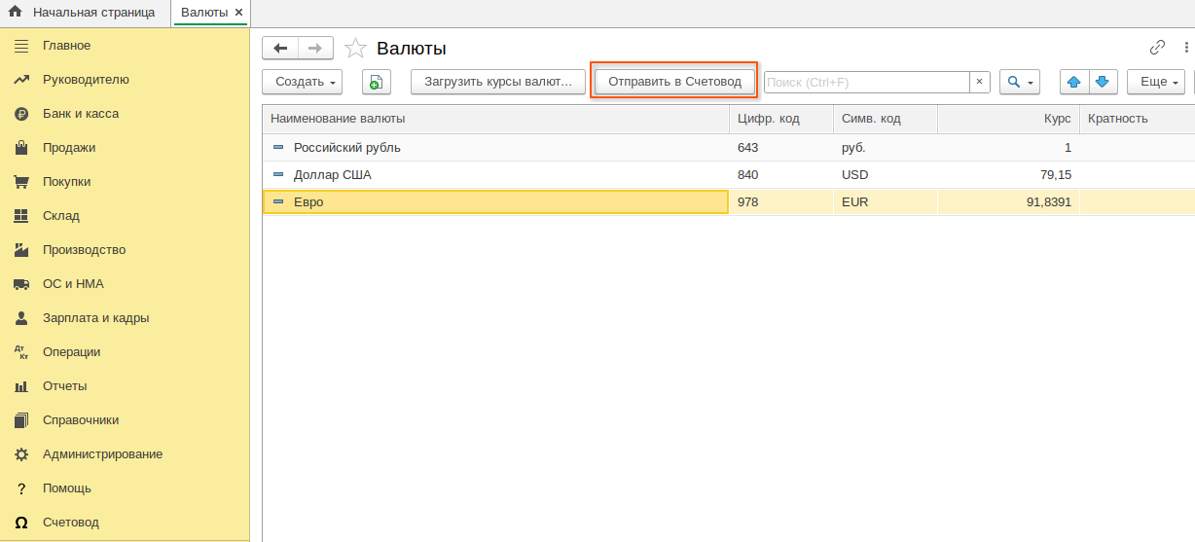Move item down with blue arrow
The height and width of the screenshot is (542, 1195).
pos(1103,82)
